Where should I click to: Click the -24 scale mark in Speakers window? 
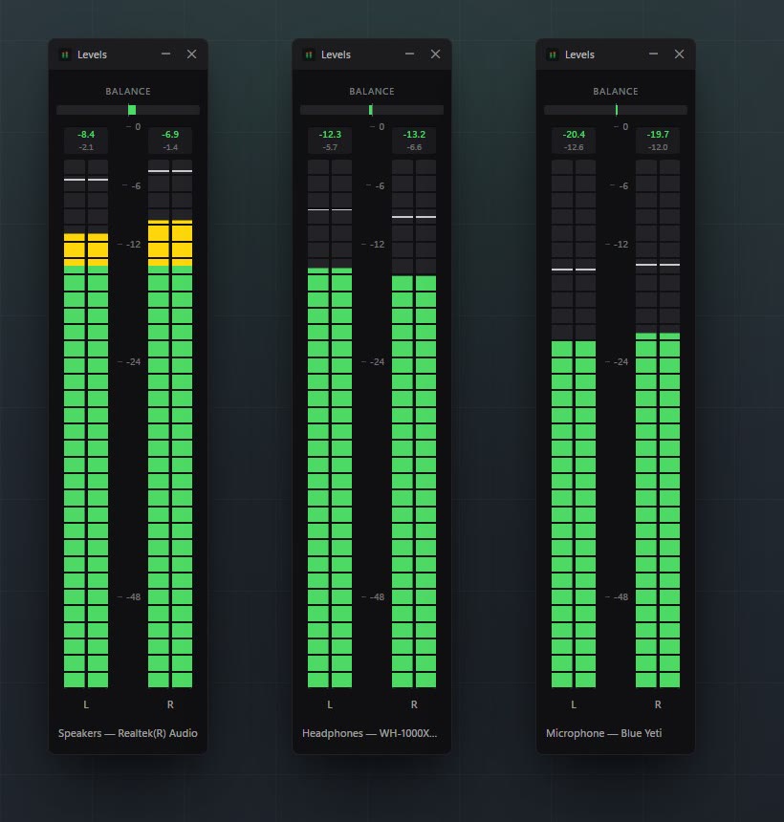point(133,361)
